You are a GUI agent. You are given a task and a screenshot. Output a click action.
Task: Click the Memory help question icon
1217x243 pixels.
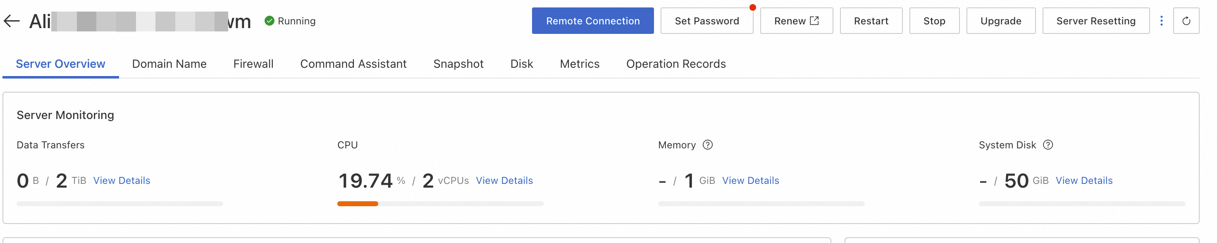[707, 145]
